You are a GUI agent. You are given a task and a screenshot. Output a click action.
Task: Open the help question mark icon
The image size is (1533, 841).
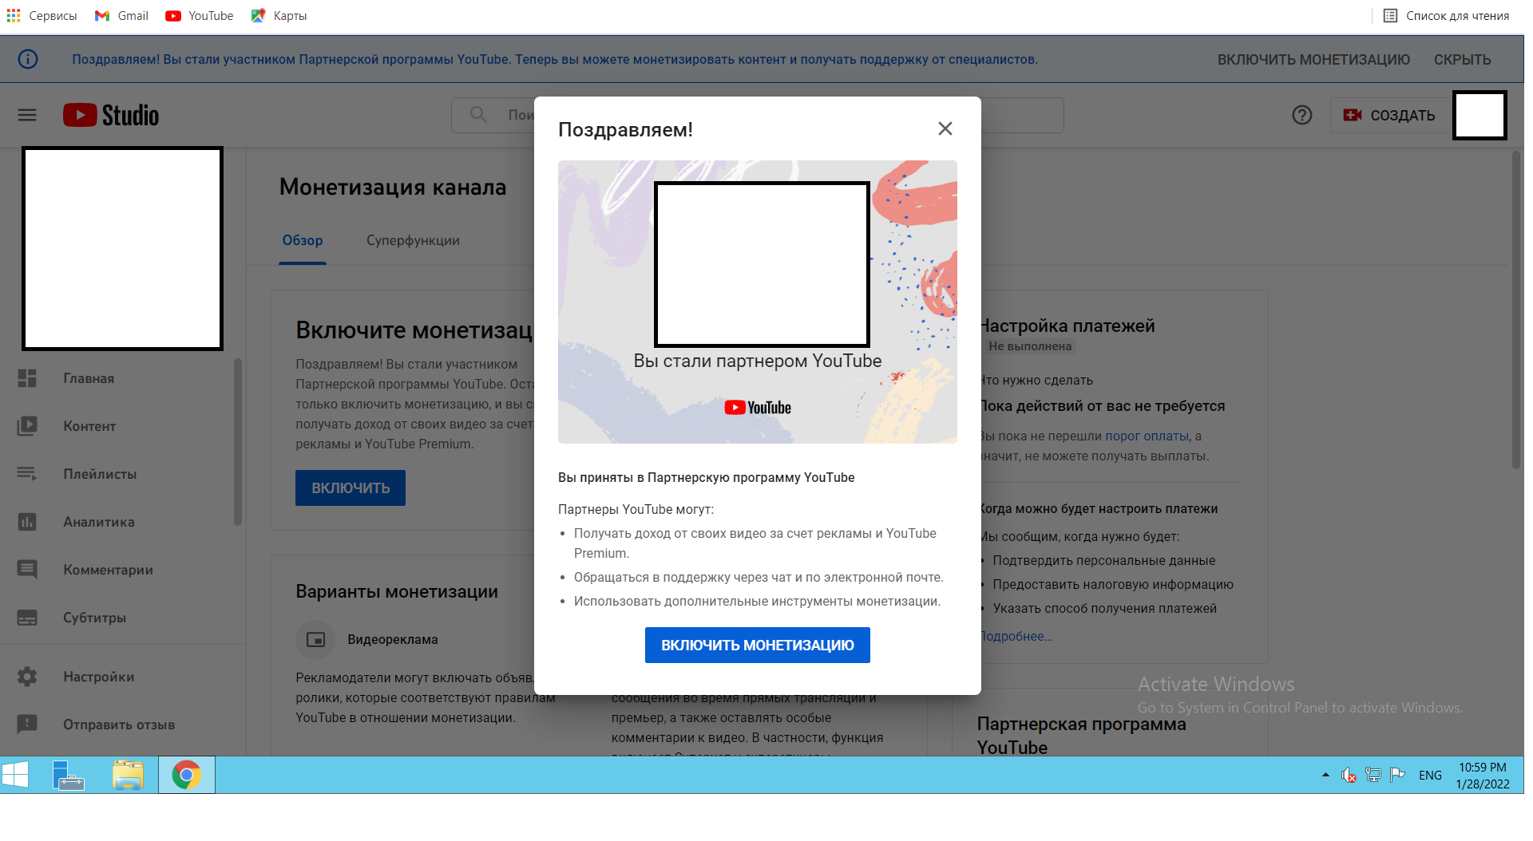(1302, 116)
